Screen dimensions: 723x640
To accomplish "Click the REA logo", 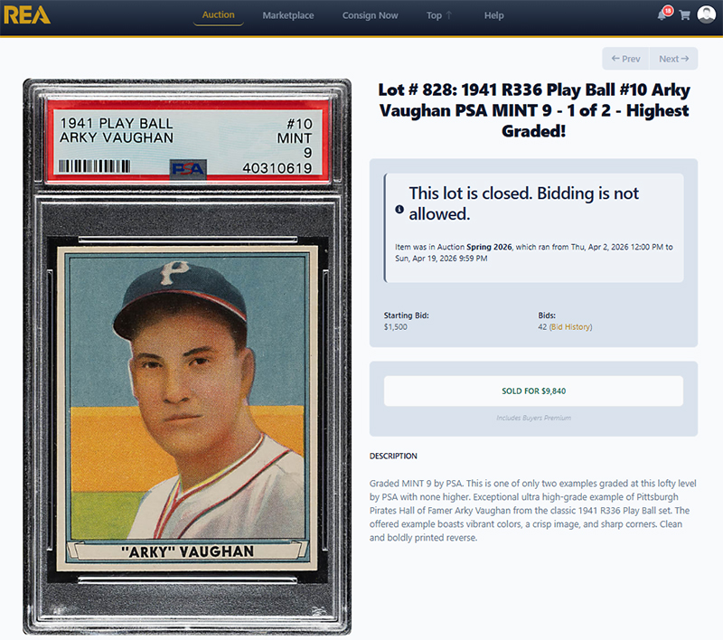I will pos(27,15).
